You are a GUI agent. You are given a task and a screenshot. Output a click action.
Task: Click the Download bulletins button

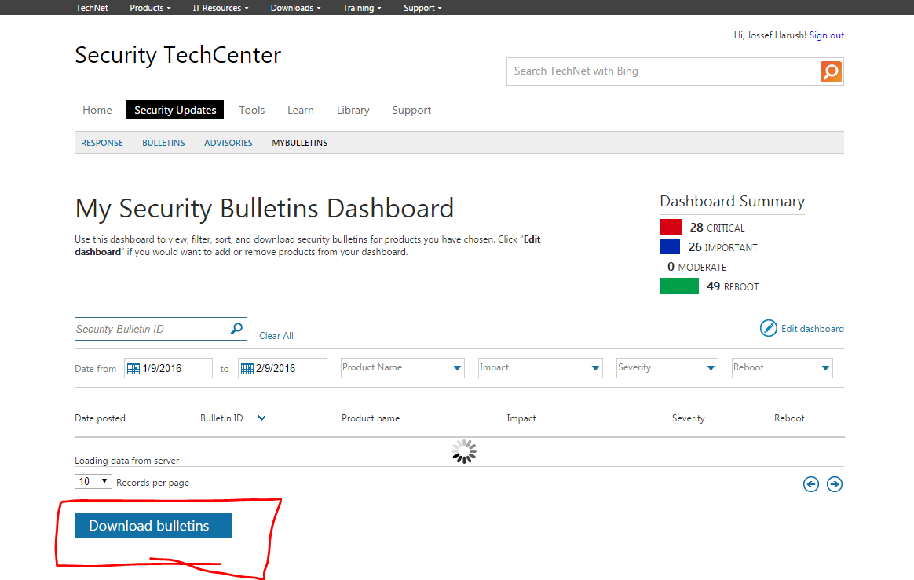(x=152, y=526)
